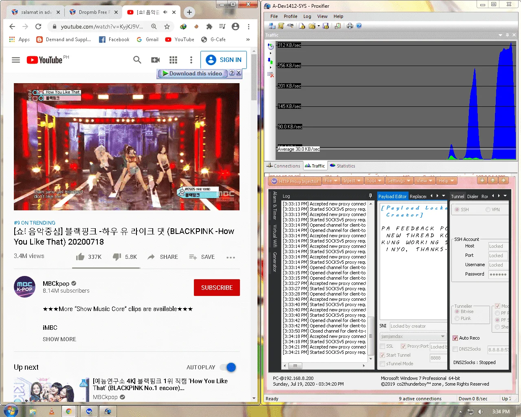Click the log horizontal scrollbar thumb
The image size is (521, 417).
click(295, 366)
